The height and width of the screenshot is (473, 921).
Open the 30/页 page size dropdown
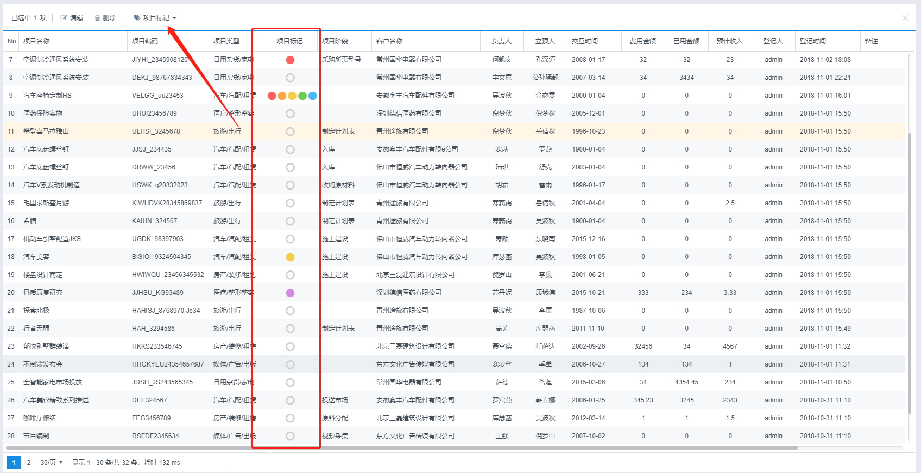click(52, 462)
